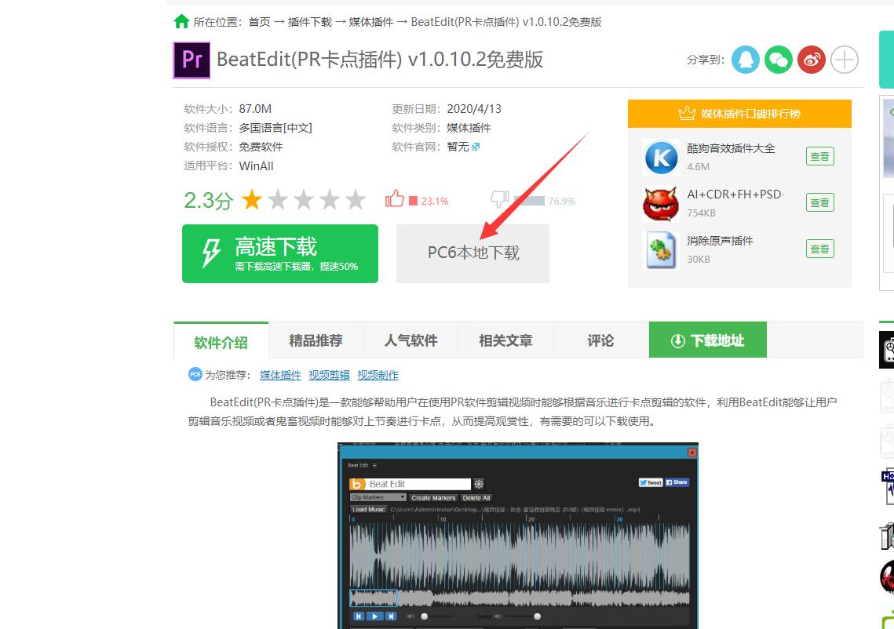Share to WeChat via green icon
This screenshot has width=894, height=629.
[779, 60]
